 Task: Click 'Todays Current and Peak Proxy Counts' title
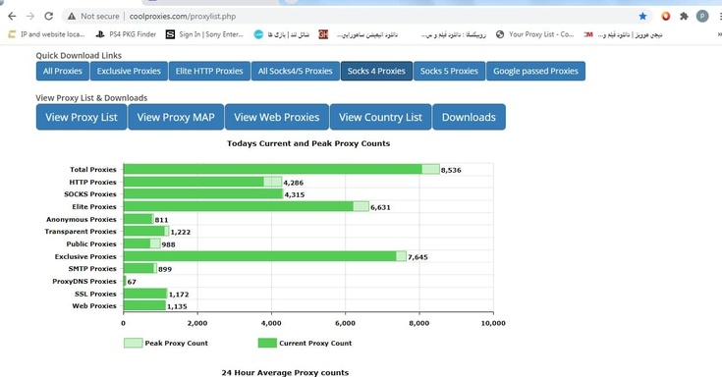(x=308, y=143)
